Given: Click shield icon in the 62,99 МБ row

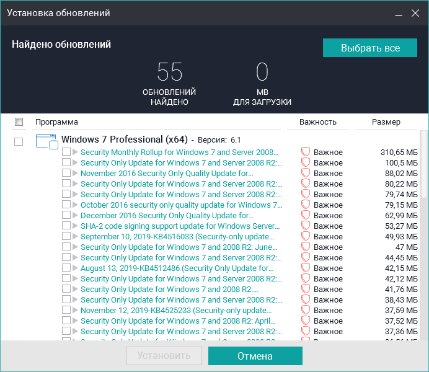Looking at the screenshot, I should 306,215.
